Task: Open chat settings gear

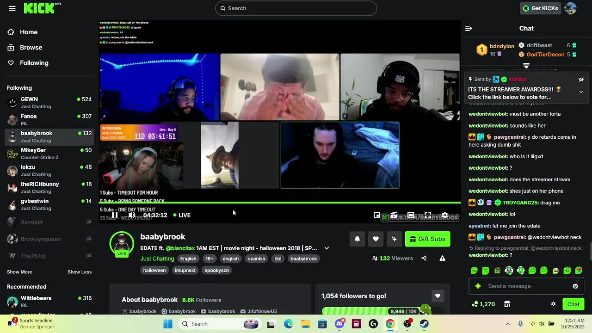Action: [553, 304]
